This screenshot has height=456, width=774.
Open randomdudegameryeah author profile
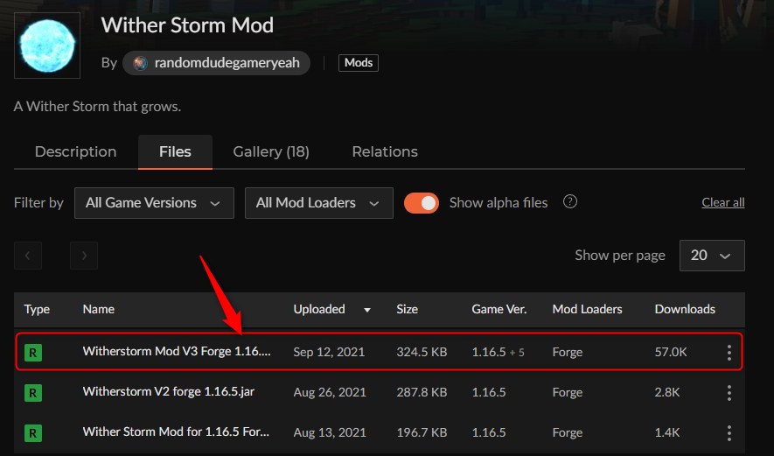click(x=216, y=63)
